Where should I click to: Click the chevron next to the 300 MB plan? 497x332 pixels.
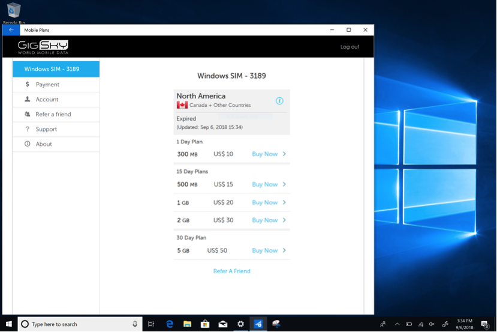(x=284, y=154)
